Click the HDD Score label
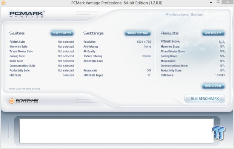 coord(167,75)
